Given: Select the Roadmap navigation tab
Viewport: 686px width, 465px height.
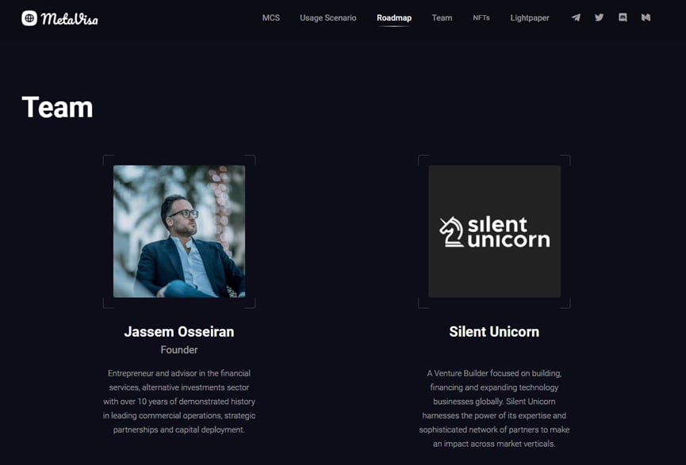Looking at the screenshot, I should tap(394, 18).
